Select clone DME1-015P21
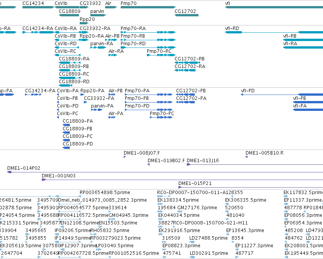323x259 pixels. (251, 187)
